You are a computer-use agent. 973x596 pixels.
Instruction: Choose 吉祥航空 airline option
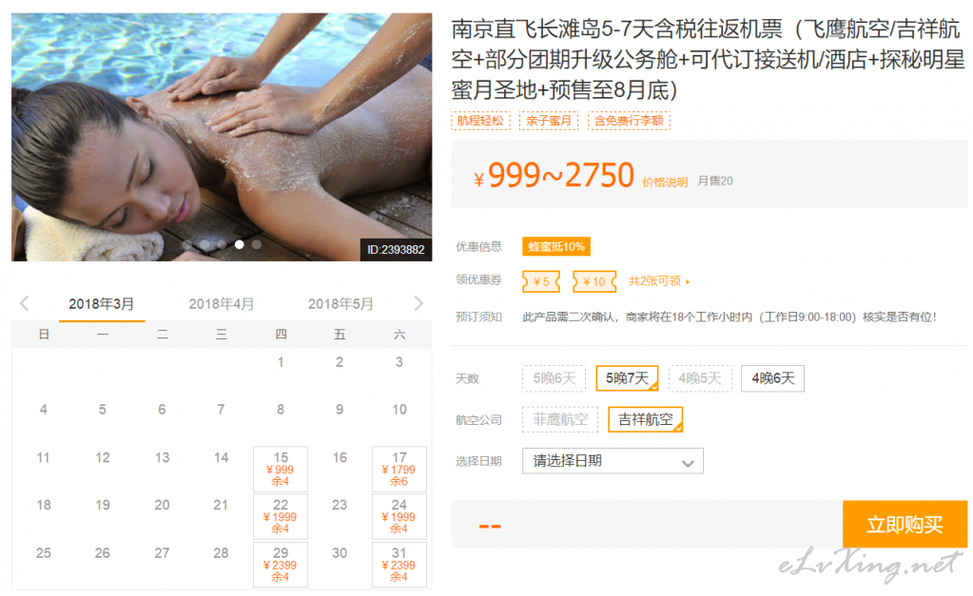[646, 419]
